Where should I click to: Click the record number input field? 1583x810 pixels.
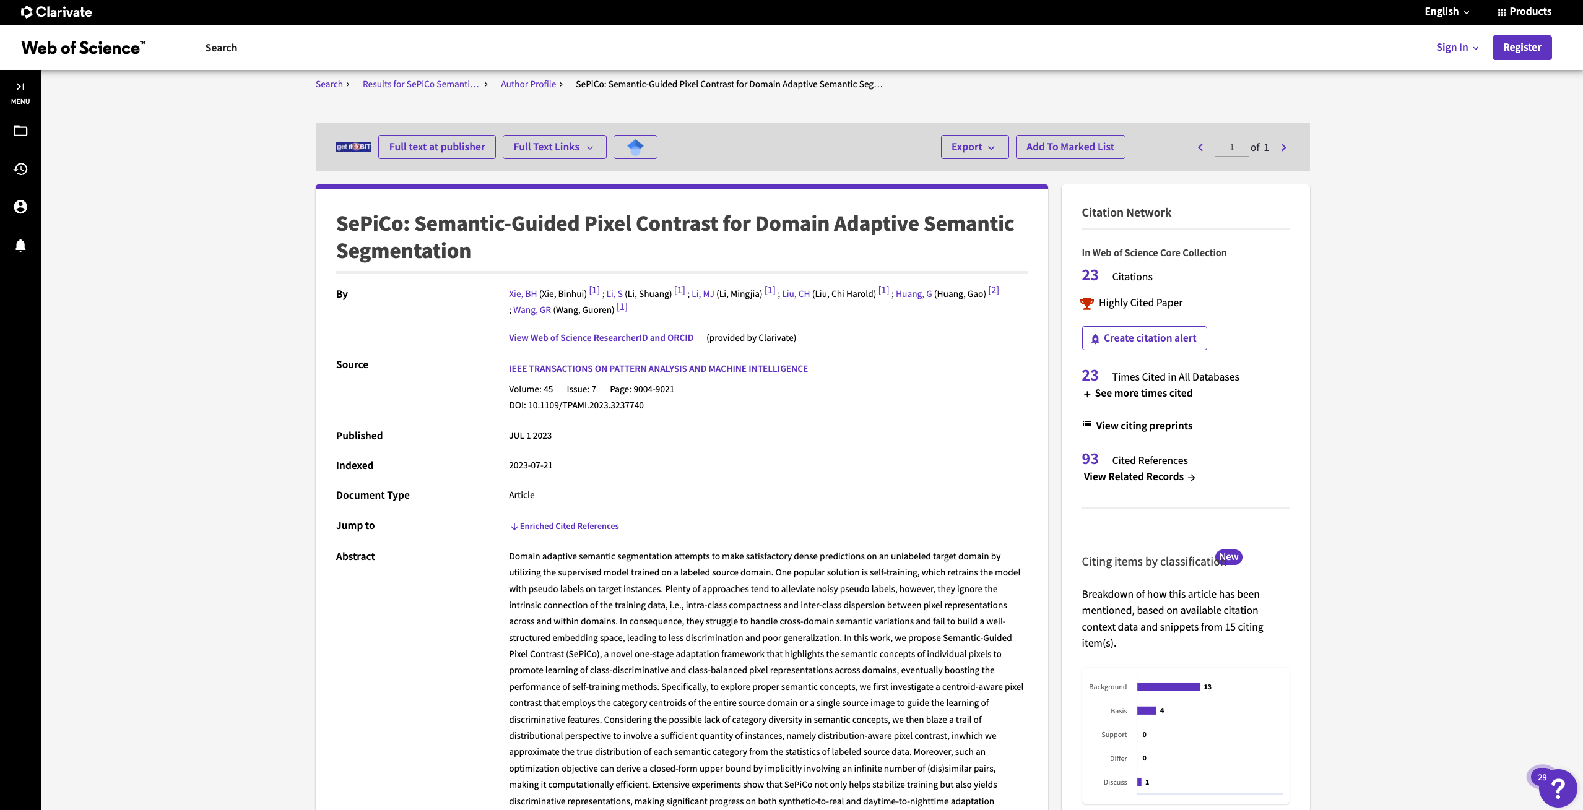point(1232,147)
